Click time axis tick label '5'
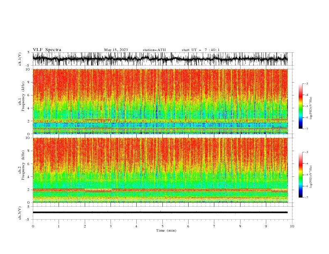The height and width of the screenshot is (254, 329). (x=162, y=226)
